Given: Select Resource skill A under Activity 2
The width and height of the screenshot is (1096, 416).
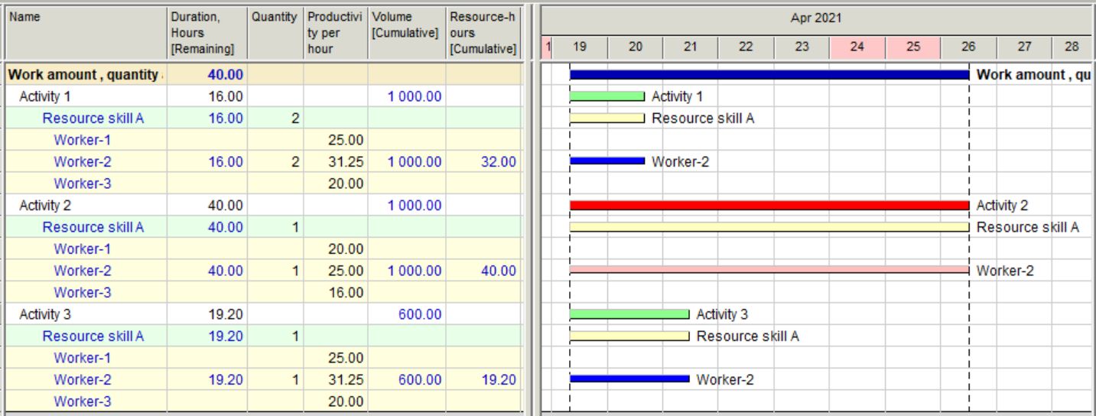Looking at the screenshot, I should [x=93, y=226].
